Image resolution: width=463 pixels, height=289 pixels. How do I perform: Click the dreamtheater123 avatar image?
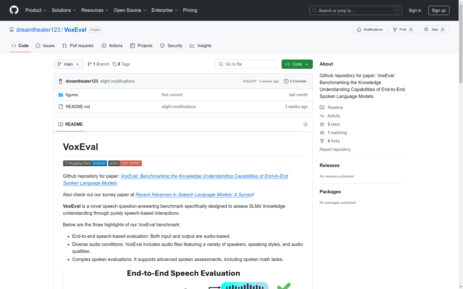60,81
